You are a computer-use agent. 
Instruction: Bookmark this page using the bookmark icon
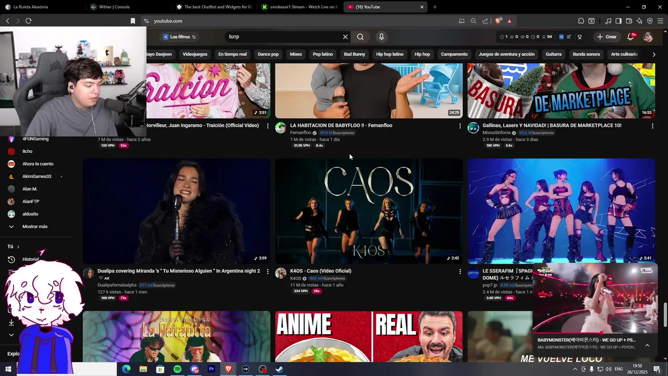tap(133, 21)
